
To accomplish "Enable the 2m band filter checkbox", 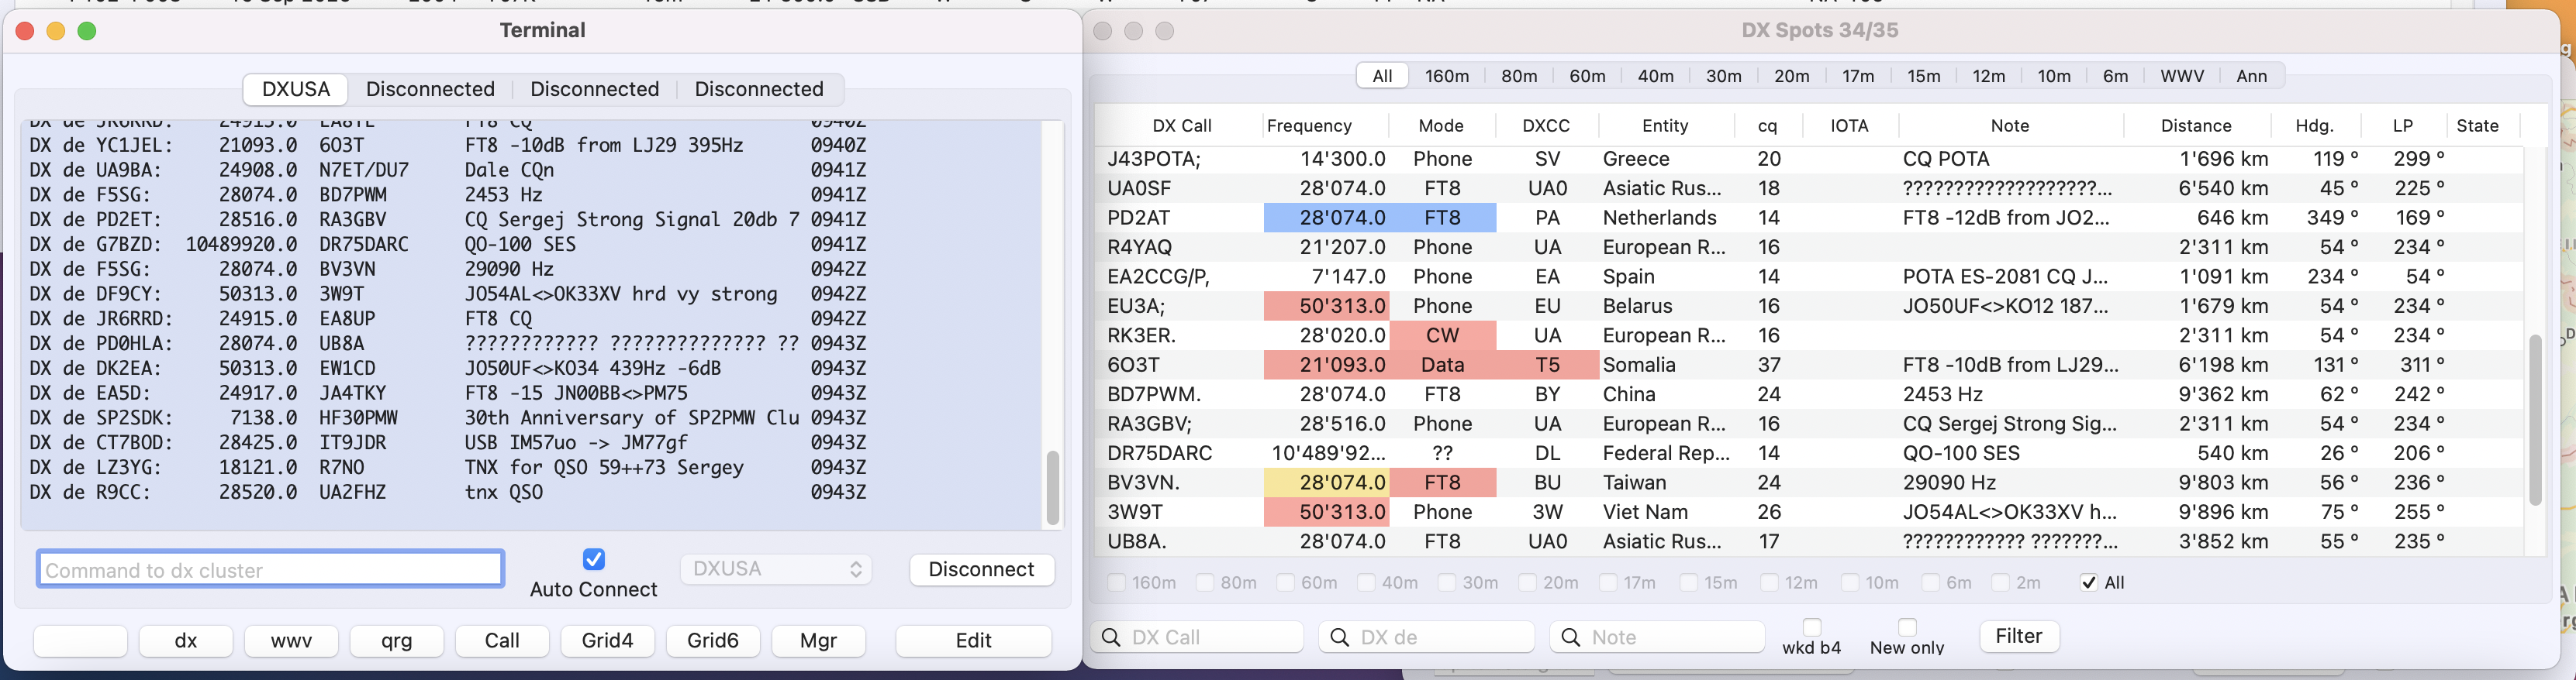I will click(2001, 582).
